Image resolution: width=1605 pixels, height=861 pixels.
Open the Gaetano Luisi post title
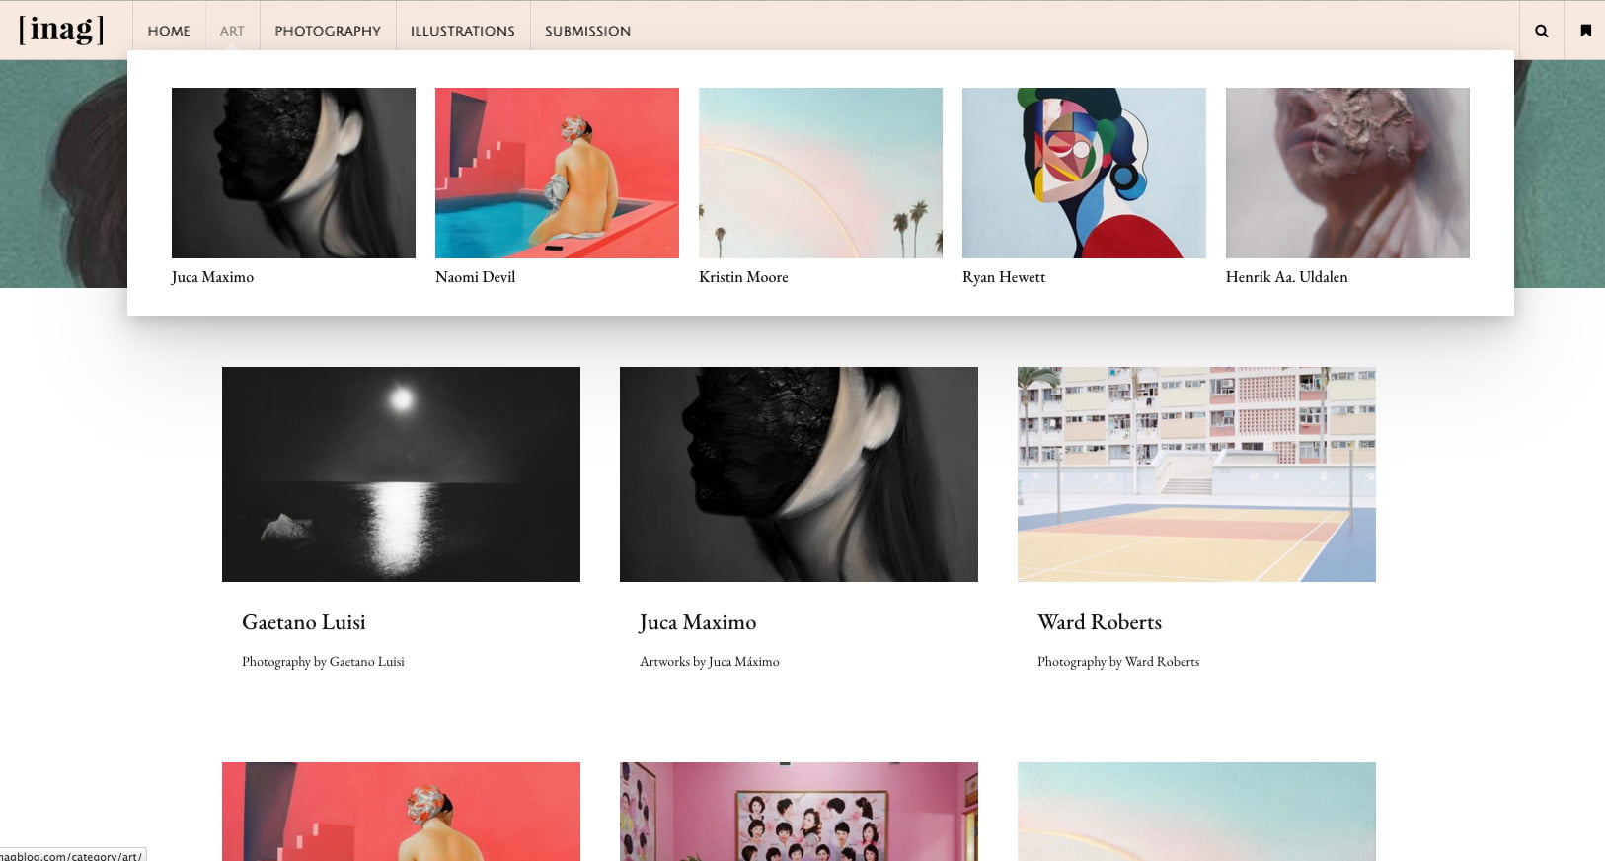coord(304,622)
